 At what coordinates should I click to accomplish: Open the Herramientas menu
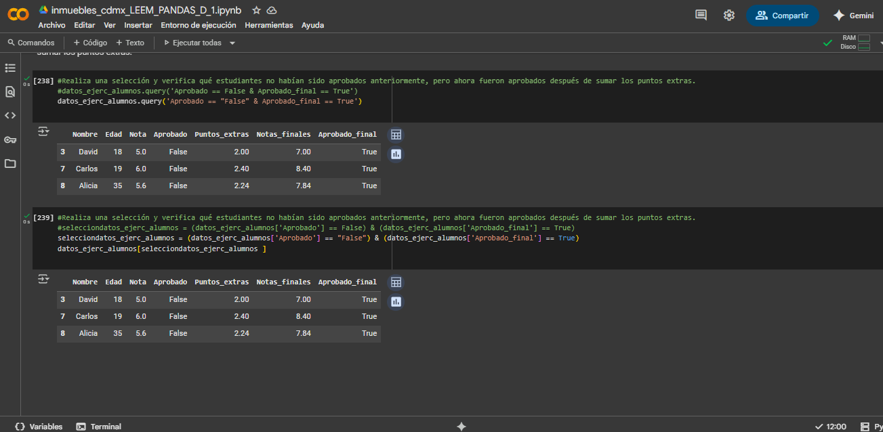[269, 25]
